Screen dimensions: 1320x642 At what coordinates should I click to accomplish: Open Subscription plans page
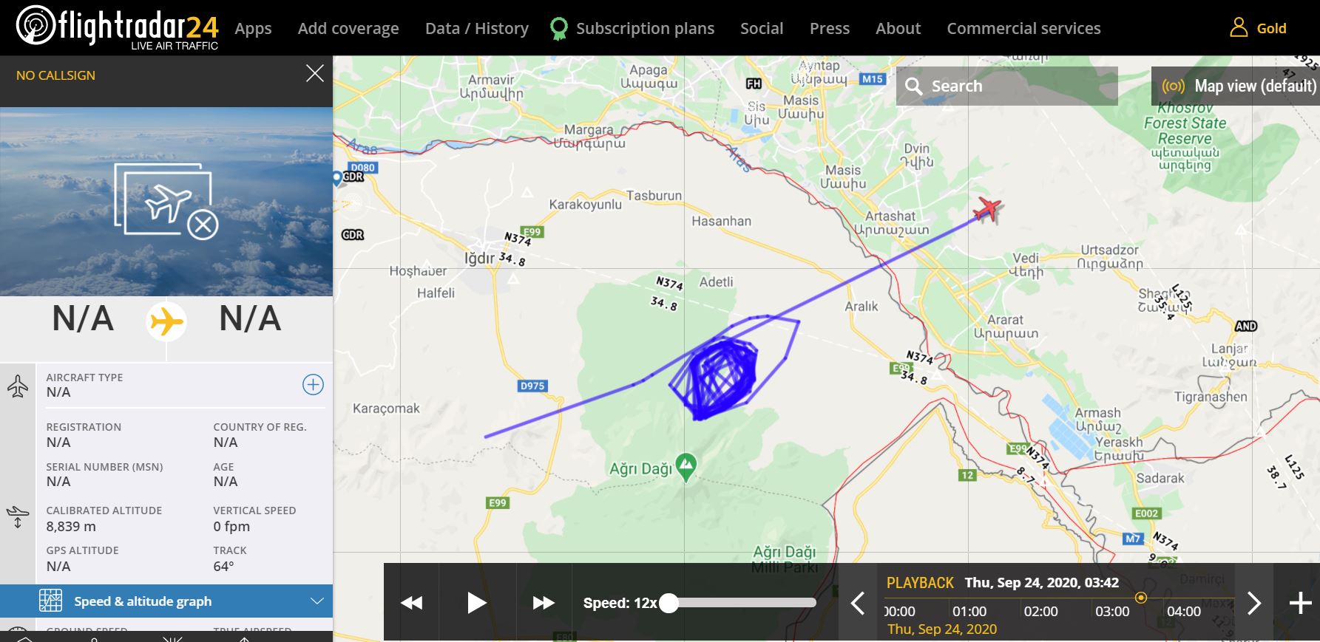point(645,29)
